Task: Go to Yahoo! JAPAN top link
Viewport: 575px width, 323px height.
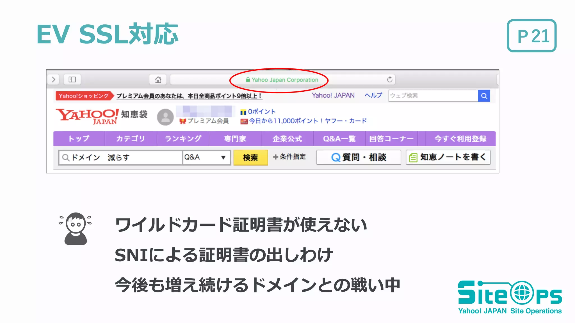Action: click(333, 95)
